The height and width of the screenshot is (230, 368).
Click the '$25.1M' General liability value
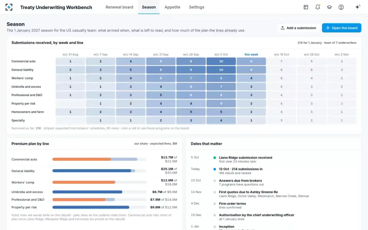pyautogui.click(x=167, y=169)
